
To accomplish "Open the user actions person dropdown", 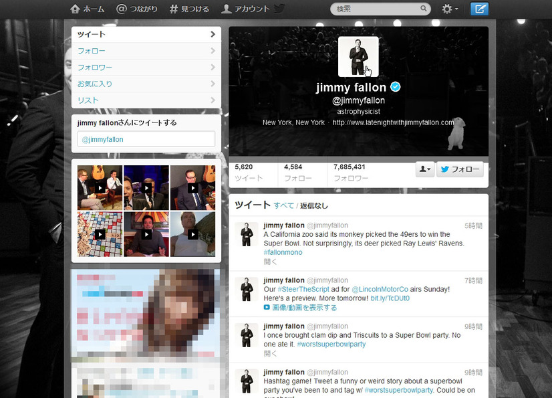I will click(425, 169).
